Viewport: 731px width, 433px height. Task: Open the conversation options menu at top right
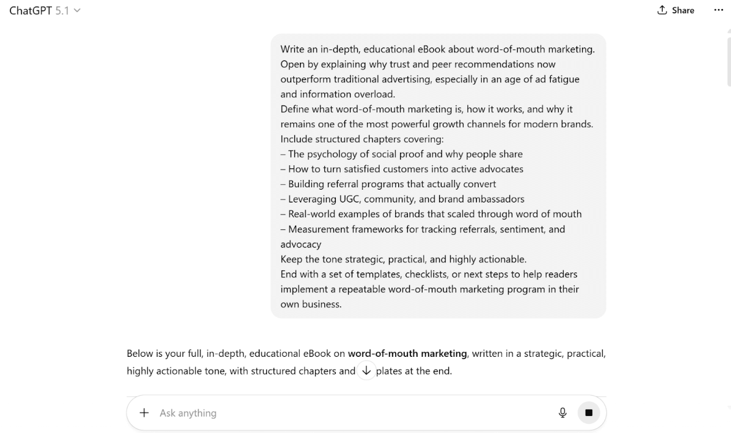click(x=718, y=10)
